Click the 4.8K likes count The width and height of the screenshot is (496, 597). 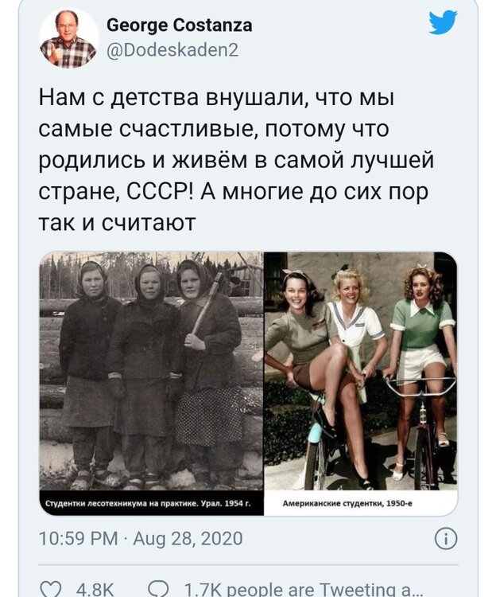tap(95, 590)
